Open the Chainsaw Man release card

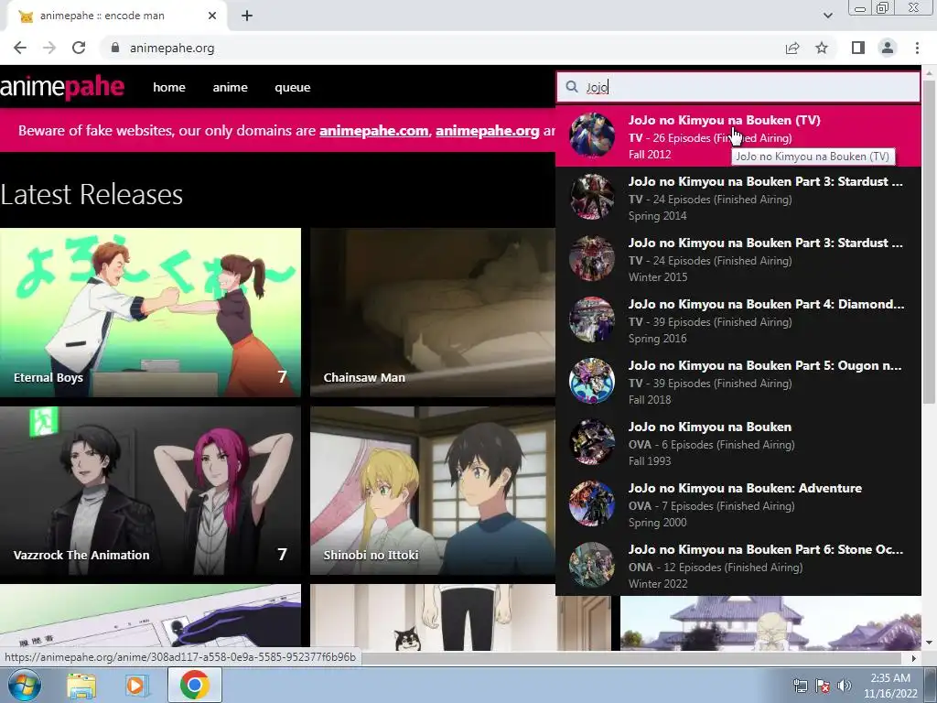click(433, 312)
